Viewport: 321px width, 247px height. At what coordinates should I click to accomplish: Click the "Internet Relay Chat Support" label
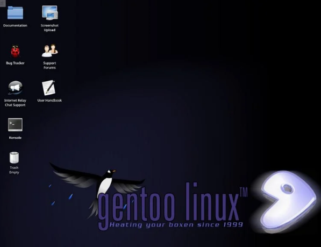coord(15,103)
